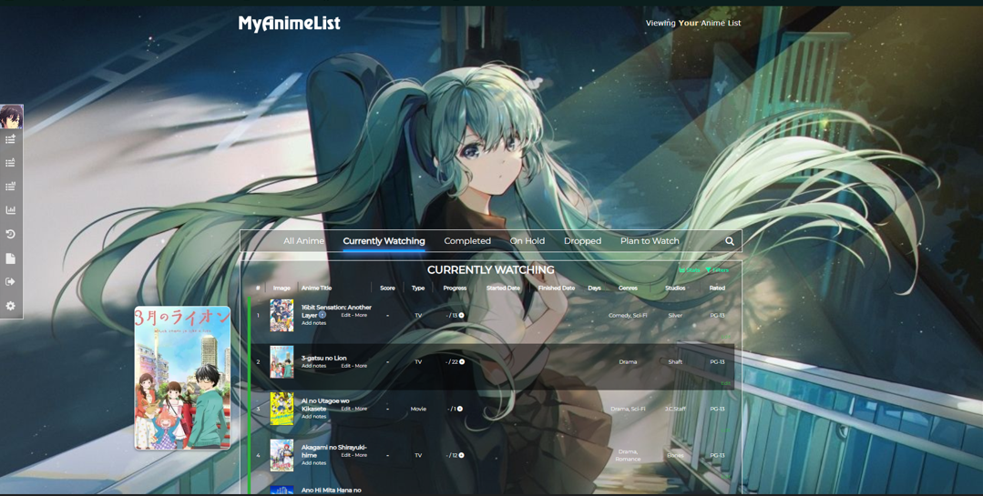The height and width of the screenshot is (496, 983).
Task: Switch to the Completed tab
Action: point(467,241)
